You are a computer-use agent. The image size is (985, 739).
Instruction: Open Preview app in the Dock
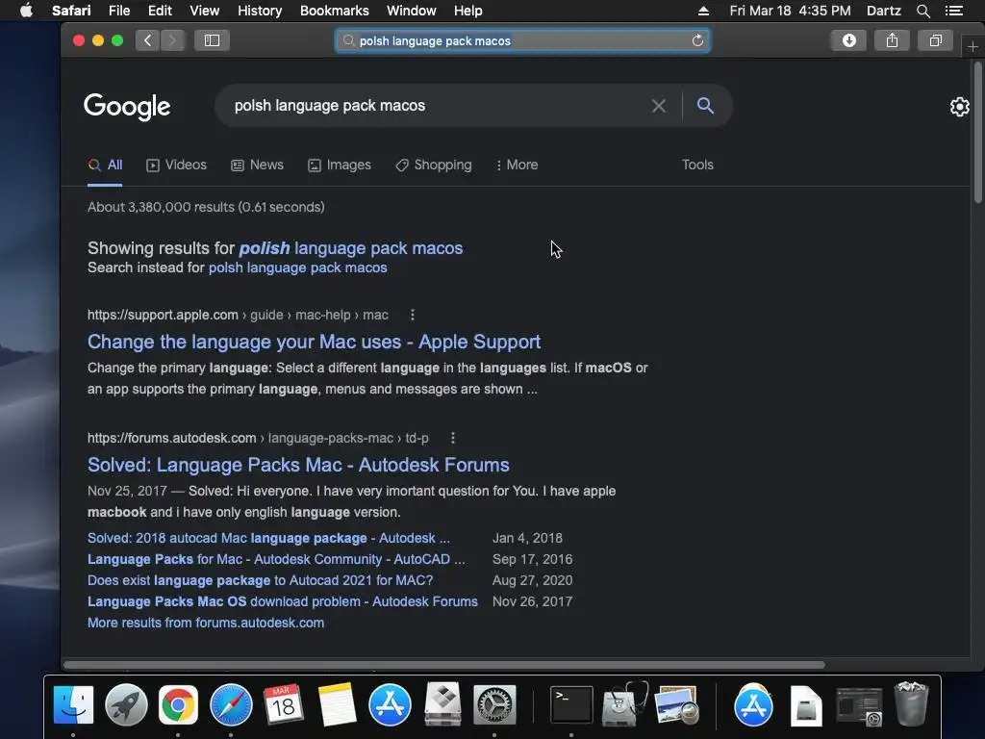click(x=676, y=704)
